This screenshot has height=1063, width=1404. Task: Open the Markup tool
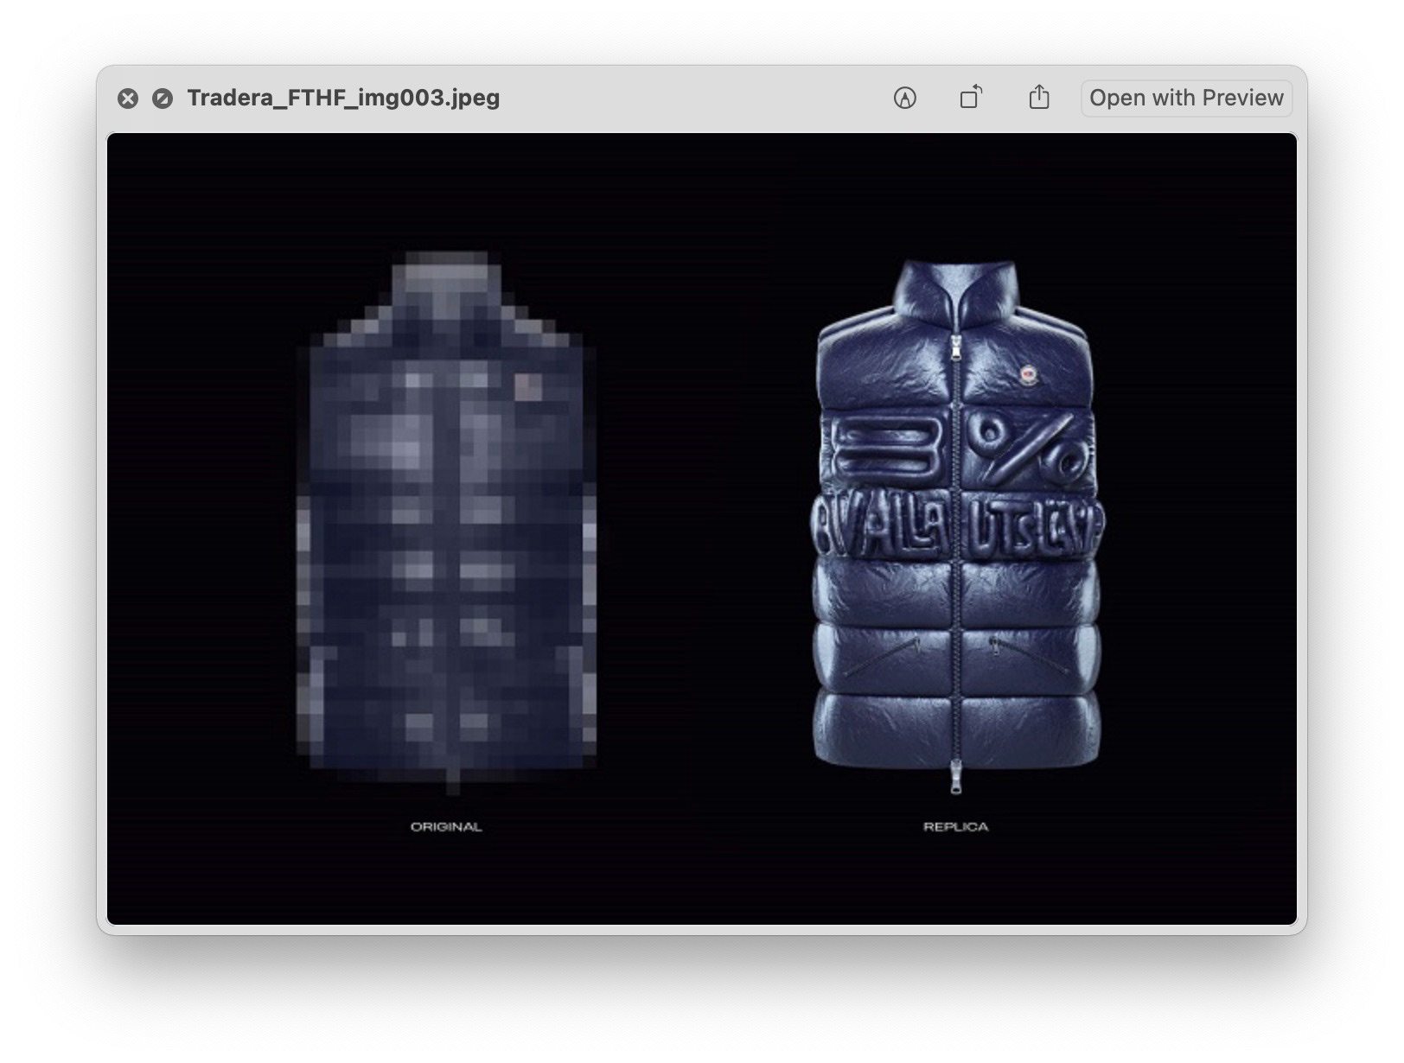[x=904, y=98]
